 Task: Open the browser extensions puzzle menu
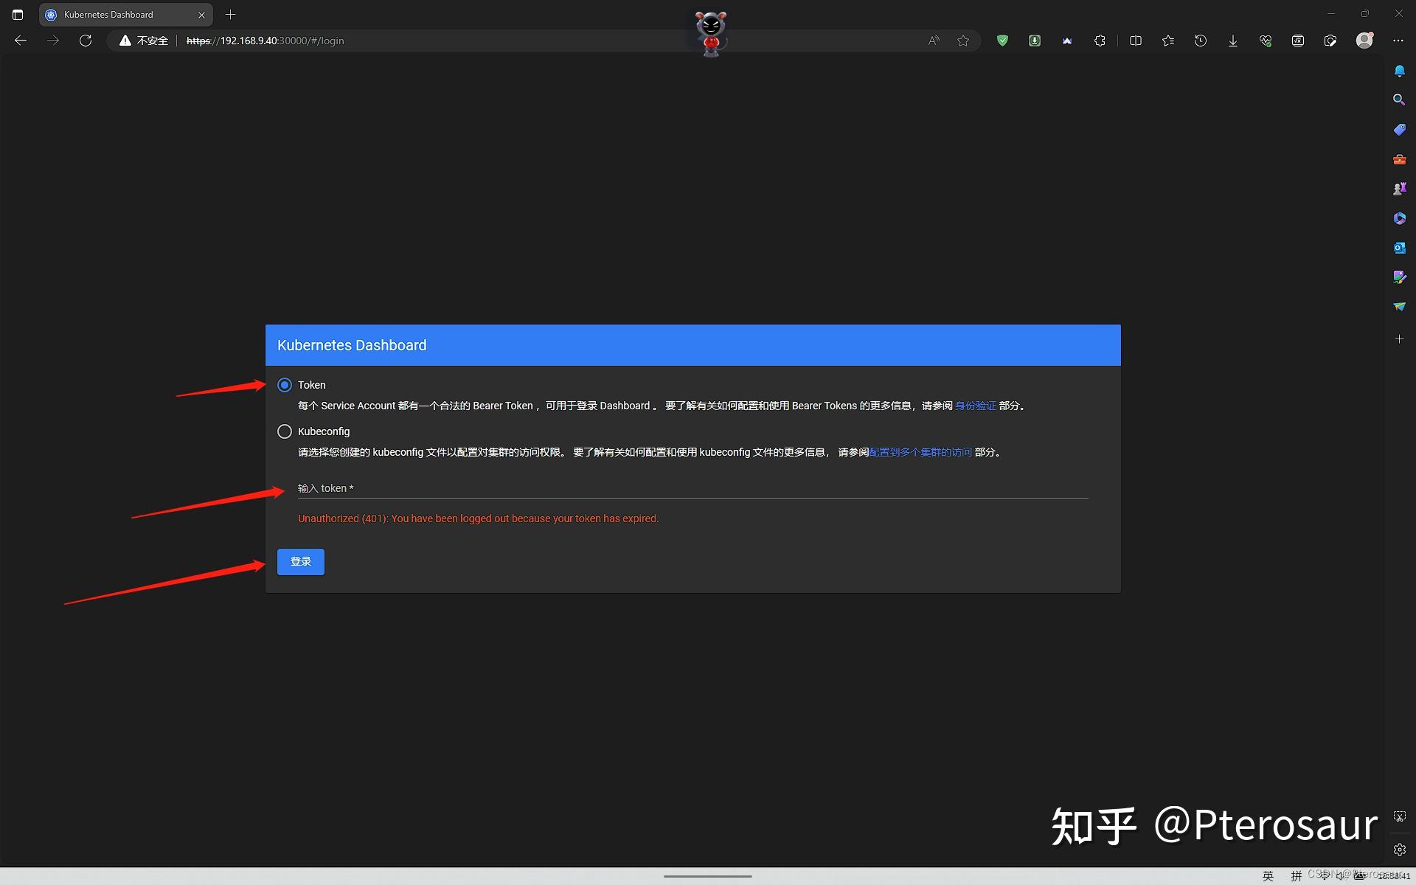(1100, 41)
